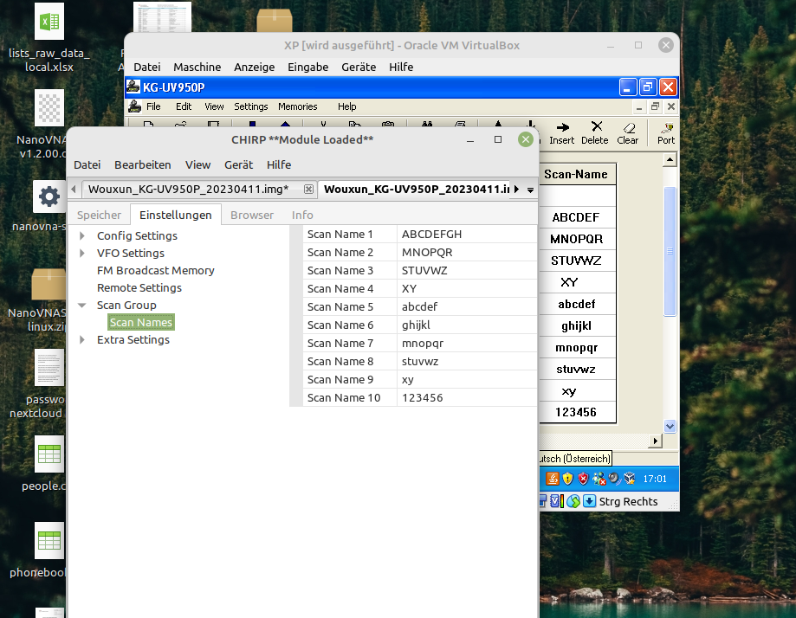The height and width of the screenshot is (618, 796).
Task: Click Scan Name 5 field abcdef
Action: pos(467,306)
